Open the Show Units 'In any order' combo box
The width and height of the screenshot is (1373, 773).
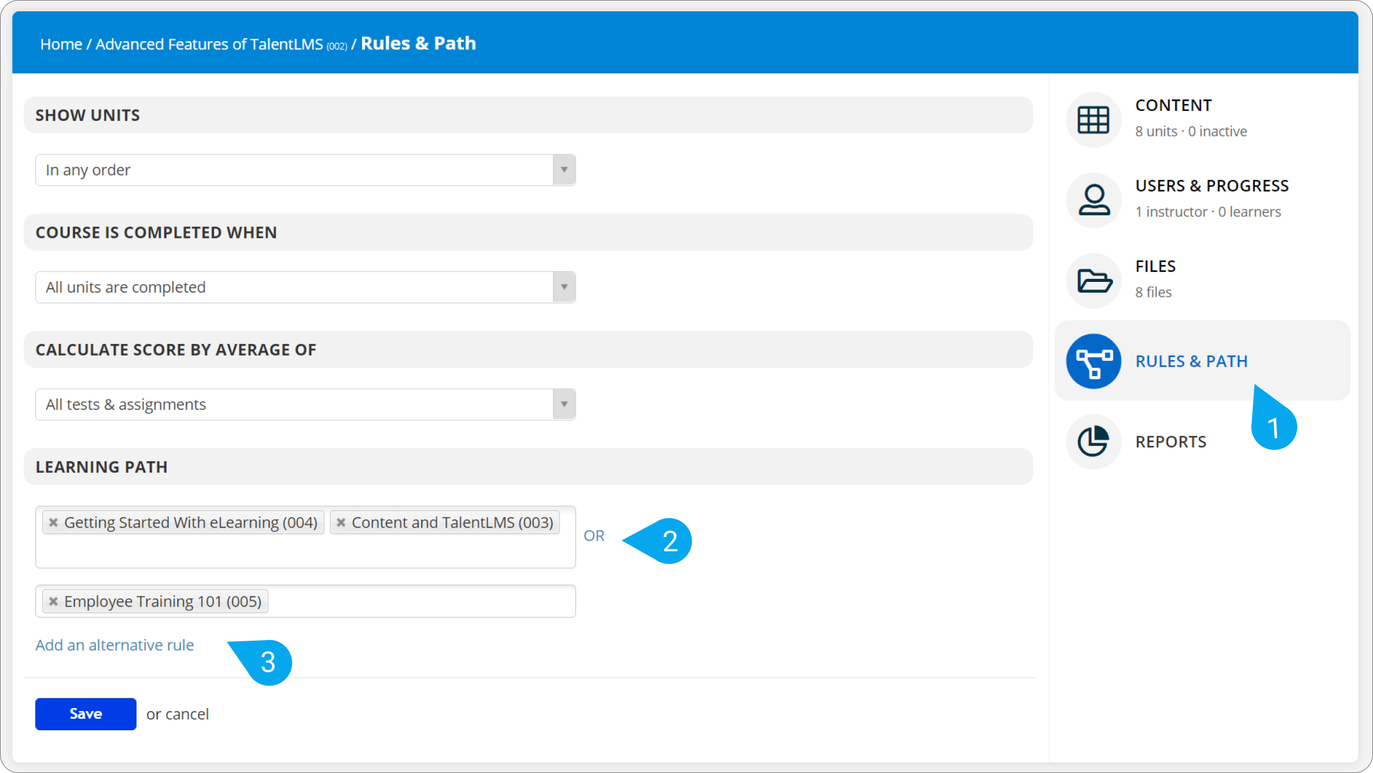click(305, 170)
